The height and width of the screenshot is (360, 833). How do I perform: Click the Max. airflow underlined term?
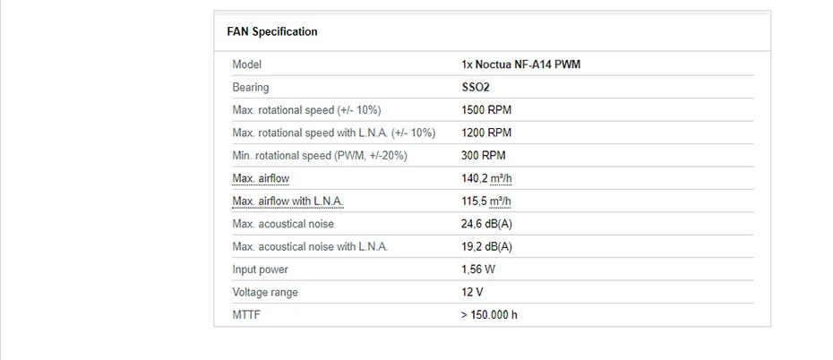click(x=261, y=178)
